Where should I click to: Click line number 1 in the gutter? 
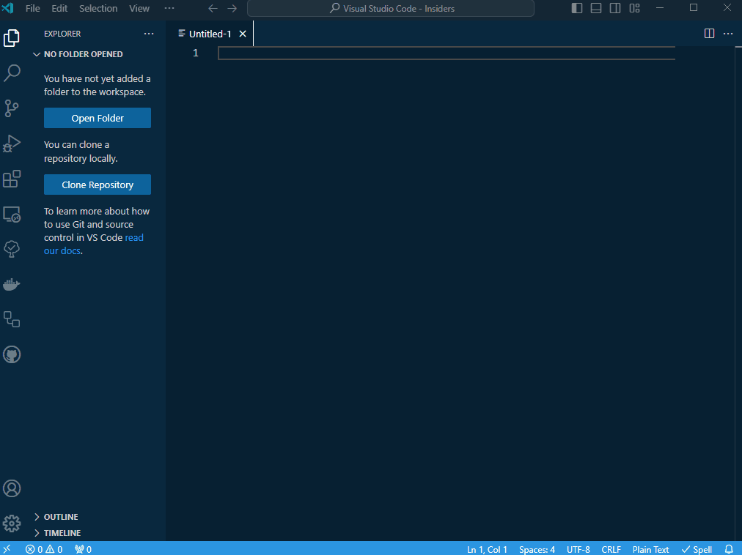196,53
